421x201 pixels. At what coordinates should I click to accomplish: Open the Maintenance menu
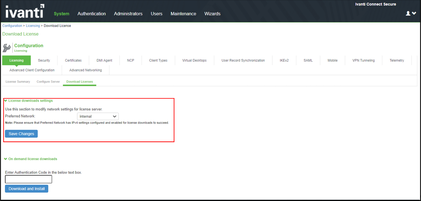(x=183, y=14)
